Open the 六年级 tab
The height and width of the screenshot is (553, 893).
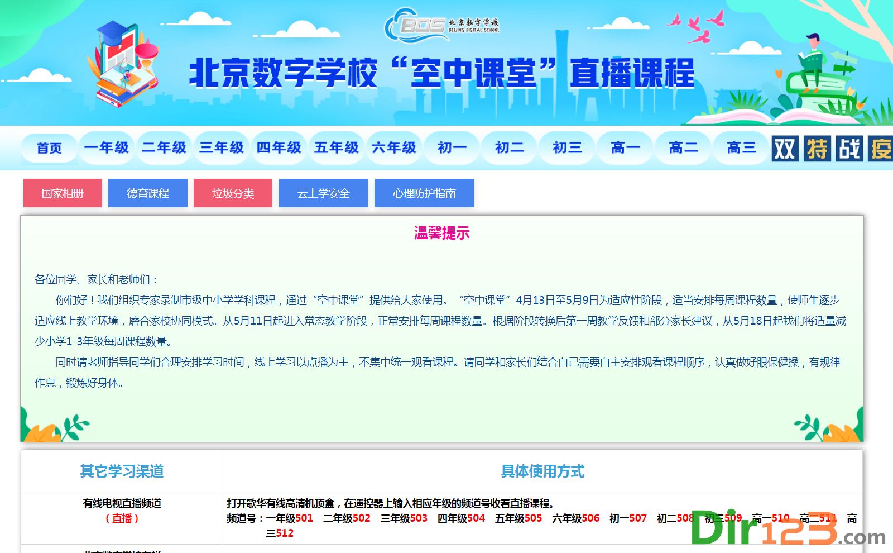pos(394,147)
